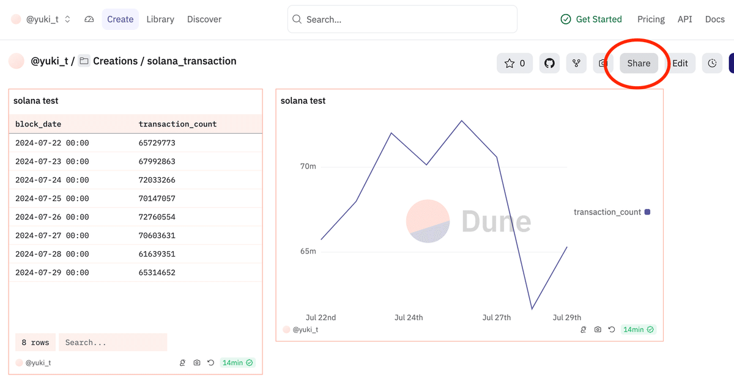The width and height of the screenshot is (734, 383).
Task: Star this dashboard
Action: click(514, 63)
